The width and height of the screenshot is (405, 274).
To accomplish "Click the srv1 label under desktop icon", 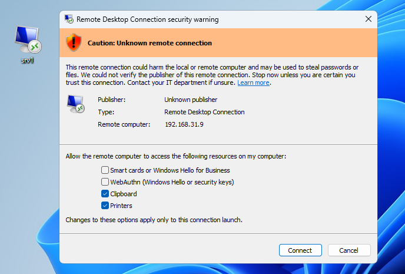I will tap(27, 61).
